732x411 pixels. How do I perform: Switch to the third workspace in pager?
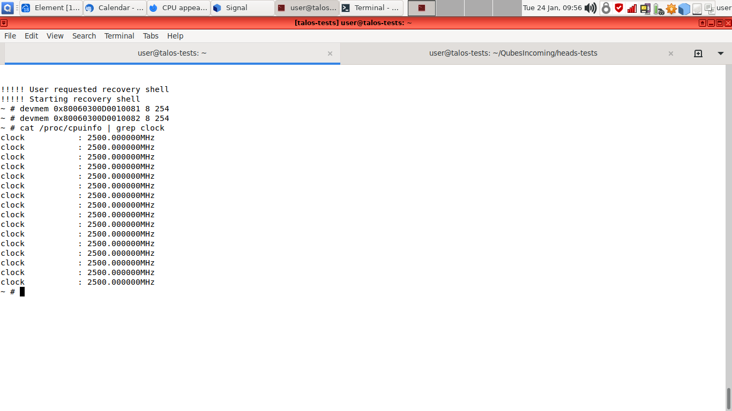point(479,8)
